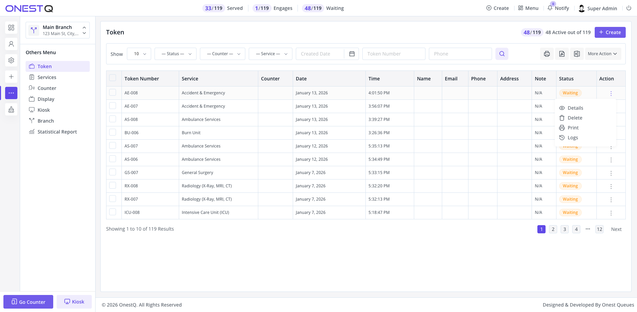Focus the Phone search field
Viewport: 637px width, 312px height.
point(460,54)
